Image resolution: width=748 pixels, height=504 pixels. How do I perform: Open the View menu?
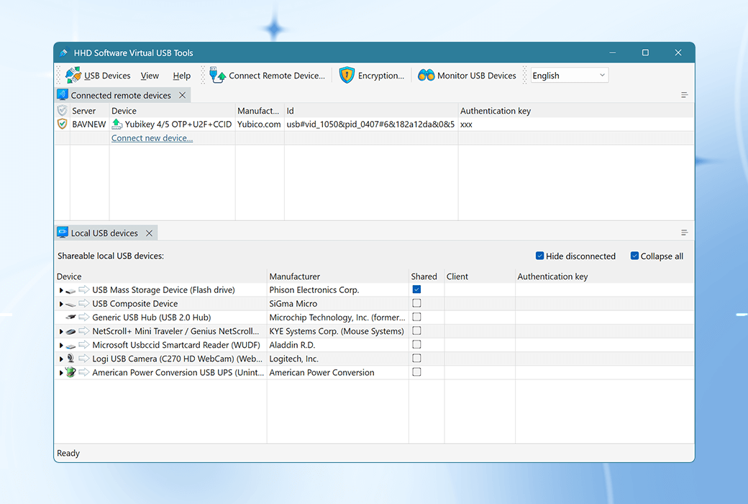[150, 75]
